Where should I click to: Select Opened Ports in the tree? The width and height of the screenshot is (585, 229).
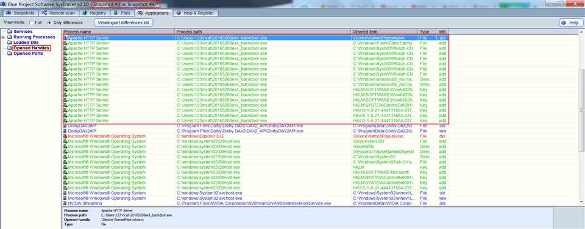pyautogui.click(x=28, y=54)
